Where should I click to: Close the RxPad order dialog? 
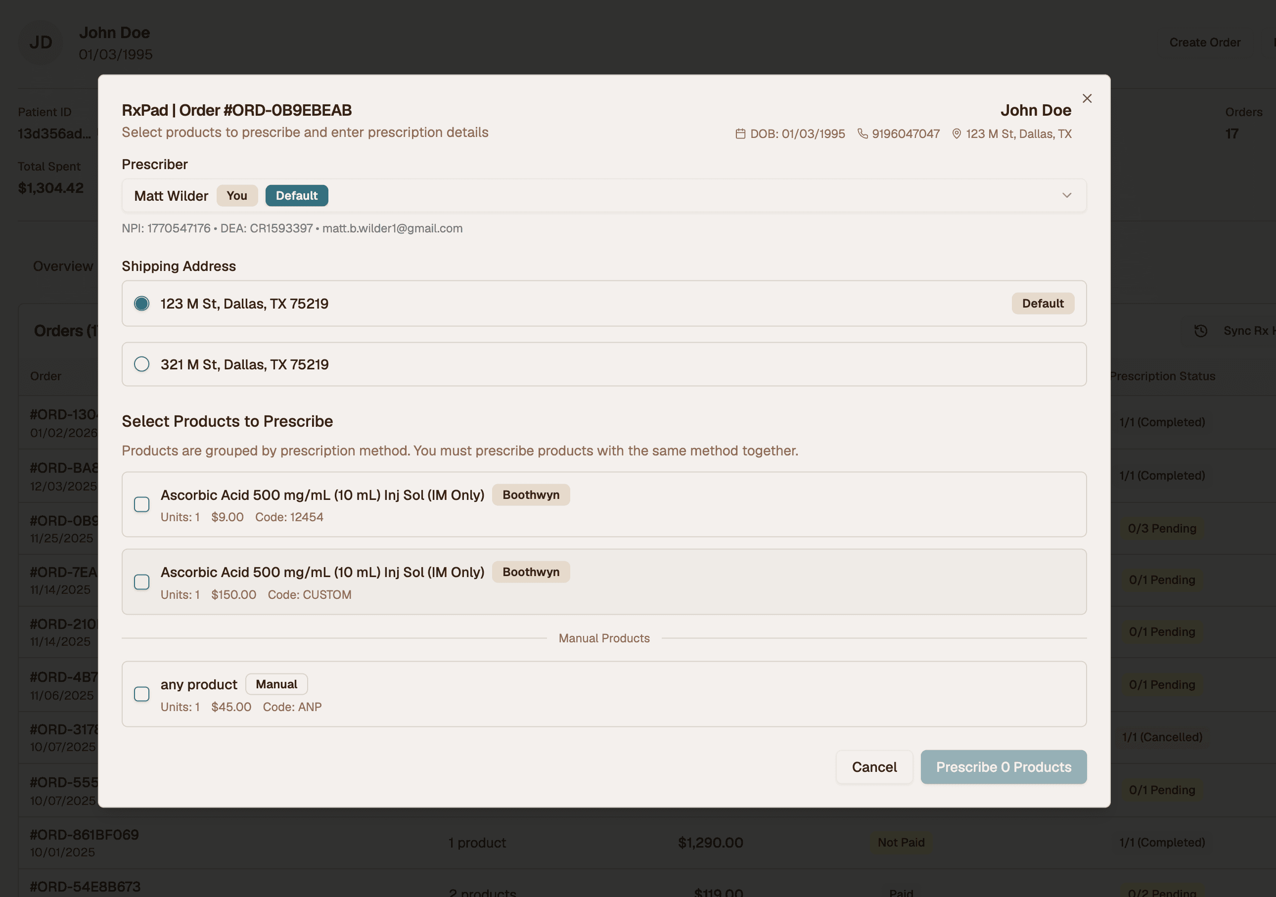tap(1087, 98)
